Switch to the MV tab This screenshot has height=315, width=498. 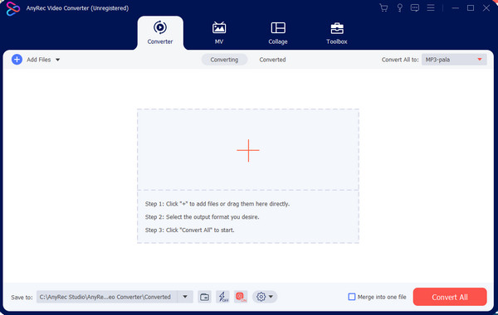219,33
